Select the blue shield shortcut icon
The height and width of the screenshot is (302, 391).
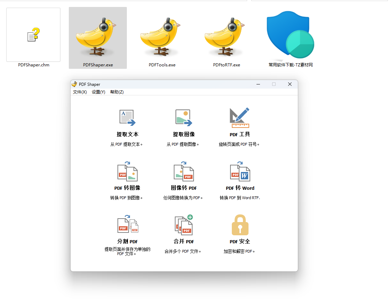click(290, 35)
